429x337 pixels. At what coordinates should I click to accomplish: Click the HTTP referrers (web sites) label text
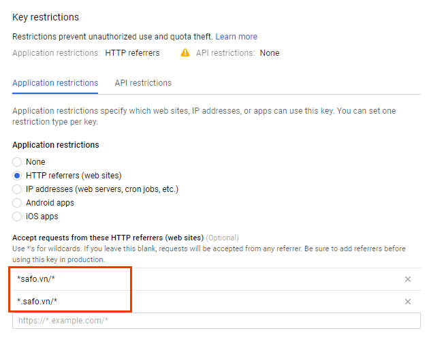(74, 176)
